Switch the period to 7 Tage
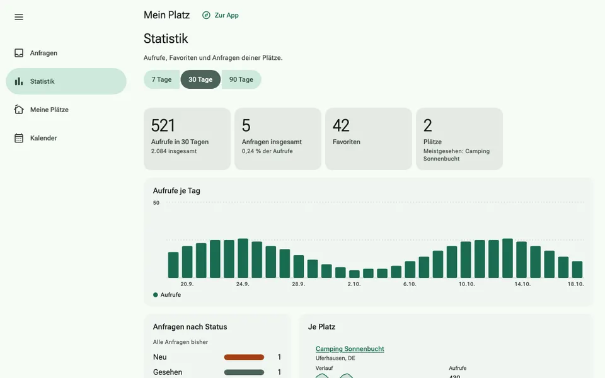Image resolution: width=605 pixels, height=378 pixels. coord(161,79)
